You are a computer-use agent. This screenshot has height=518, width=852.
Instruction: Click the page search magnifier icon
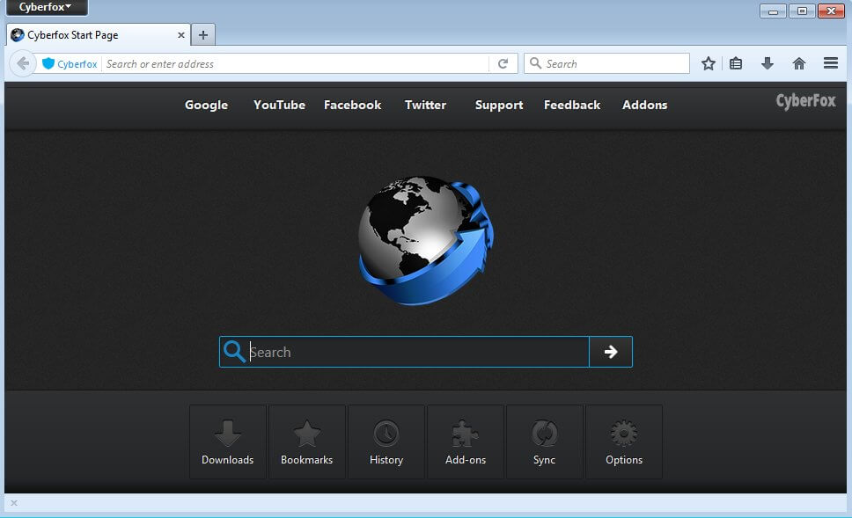pos(234,352)
